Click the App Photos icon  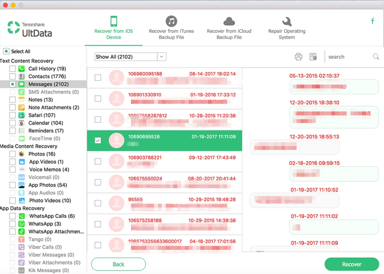(x=22, y=185)
